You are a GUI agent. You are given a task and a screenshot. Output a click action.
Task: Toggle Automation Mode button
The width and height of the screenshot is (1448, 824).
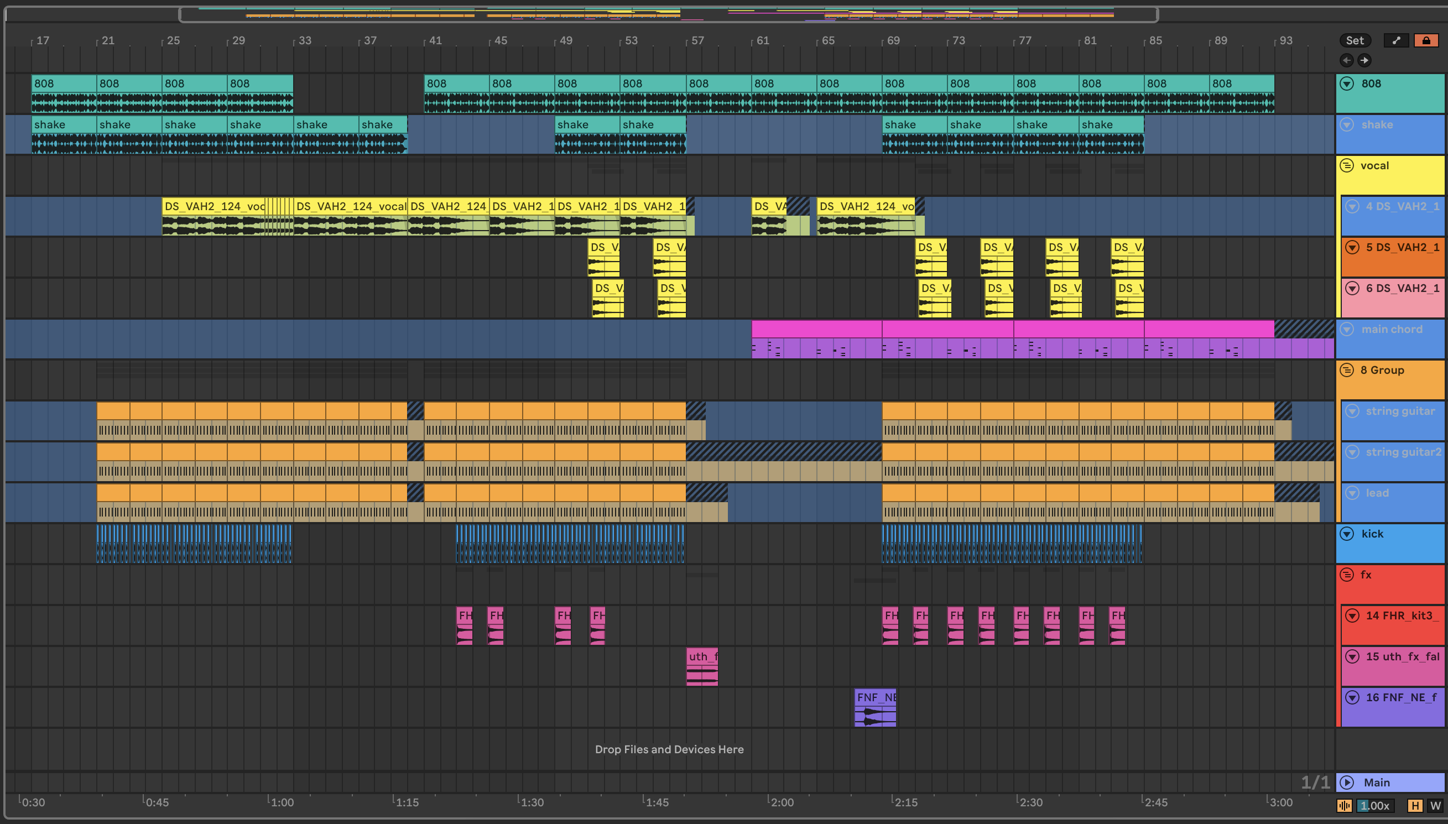coord(1396,40)
